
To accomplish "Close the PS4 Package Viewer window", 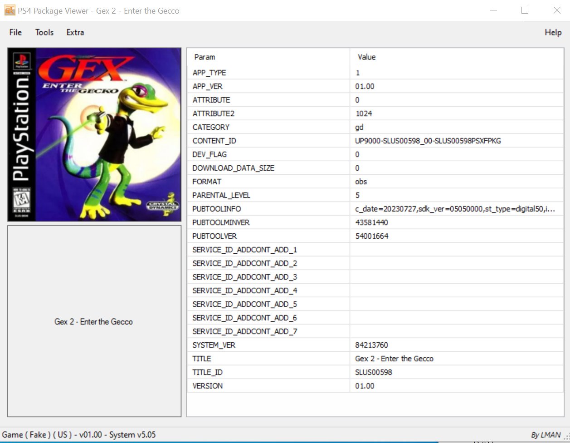I will [x=557, y=10].
